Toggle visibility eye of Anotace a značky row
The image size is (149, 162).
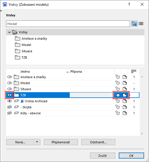pyautogui.click(x=10, y=77)
